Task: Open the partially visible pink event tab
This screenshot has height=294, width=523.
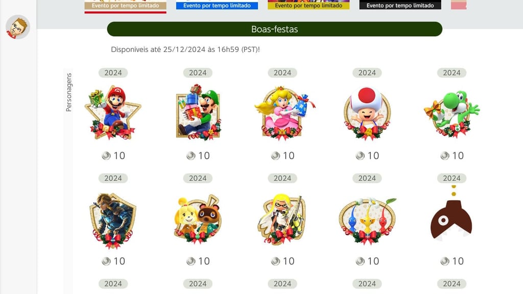Action: pos(459,5)
